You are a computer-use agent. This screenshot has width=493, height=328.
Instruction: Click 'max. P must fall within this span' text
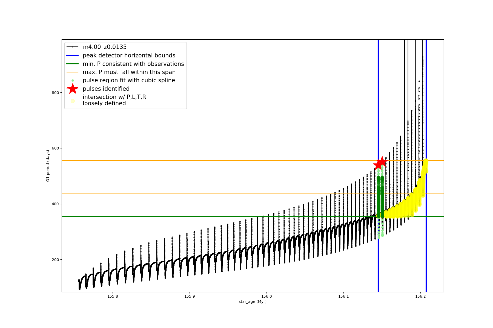point(129,72)
